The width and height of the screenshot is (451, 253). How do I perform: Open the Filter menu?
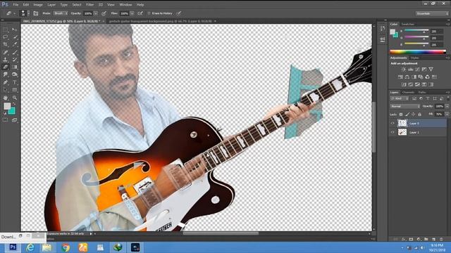pyautogui.click(x=89, y=5)
